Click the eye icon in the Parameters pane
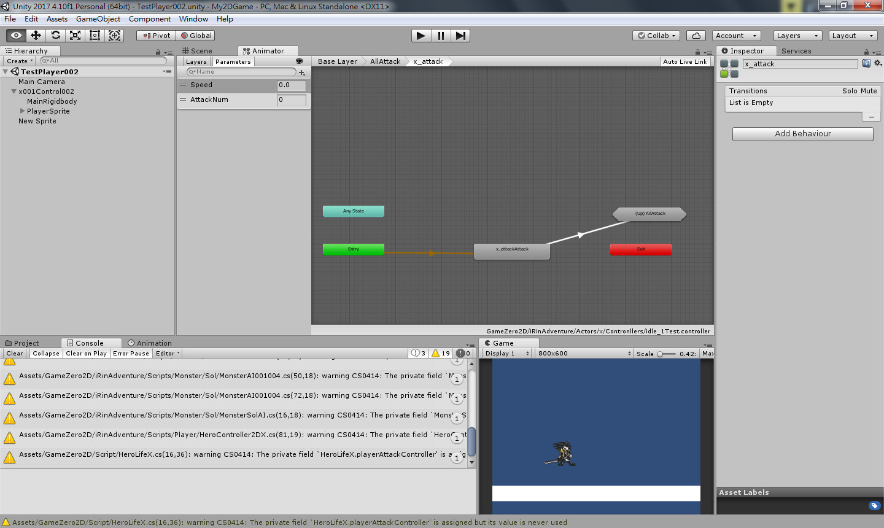This screenshot has height=528, width=884. 300,61
